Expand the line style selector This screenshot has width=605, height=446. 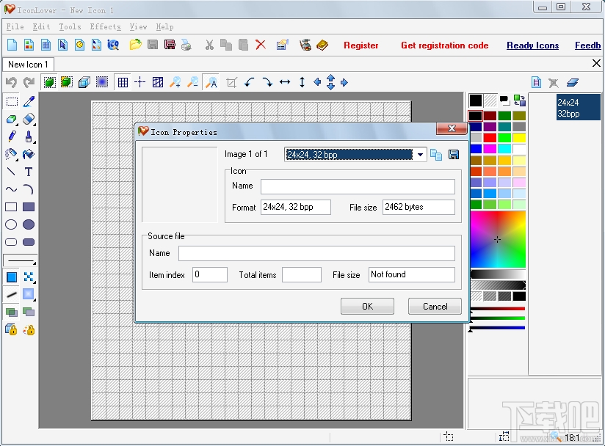click(19, 260)
